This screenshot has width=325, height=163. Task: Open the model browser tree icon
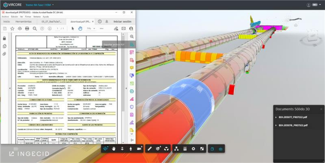coord(176,149)
